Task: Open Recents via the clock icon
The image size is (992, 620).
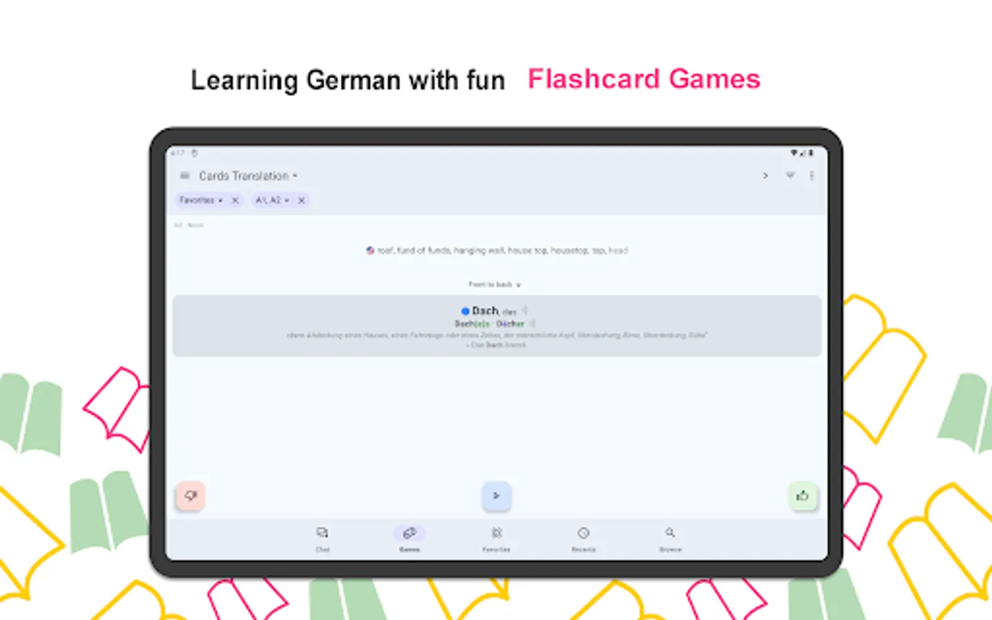Action: tap(583, 532)
